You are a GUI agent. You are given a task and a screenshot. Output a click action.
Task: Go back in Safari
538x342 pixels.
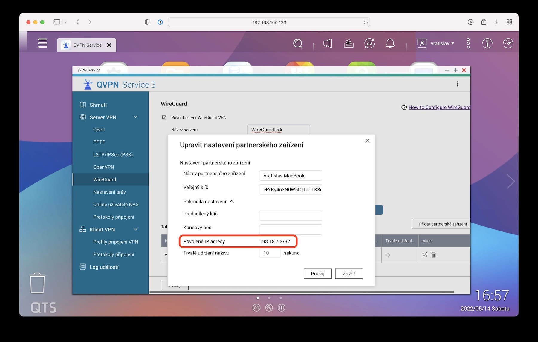point(78,22)
